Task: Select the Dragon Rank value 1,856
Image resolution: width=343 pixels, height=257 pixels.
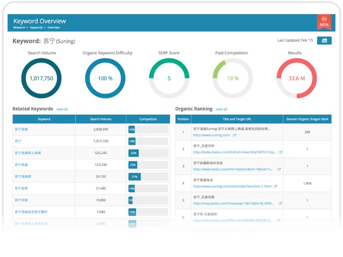Action: (x=307, y=183)
